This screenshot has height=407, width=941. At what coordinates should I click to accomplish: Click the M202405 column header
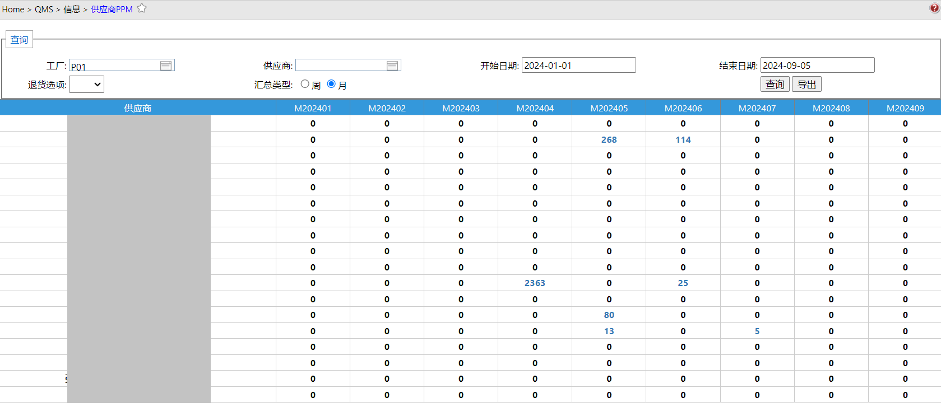(x=609, y=107)
